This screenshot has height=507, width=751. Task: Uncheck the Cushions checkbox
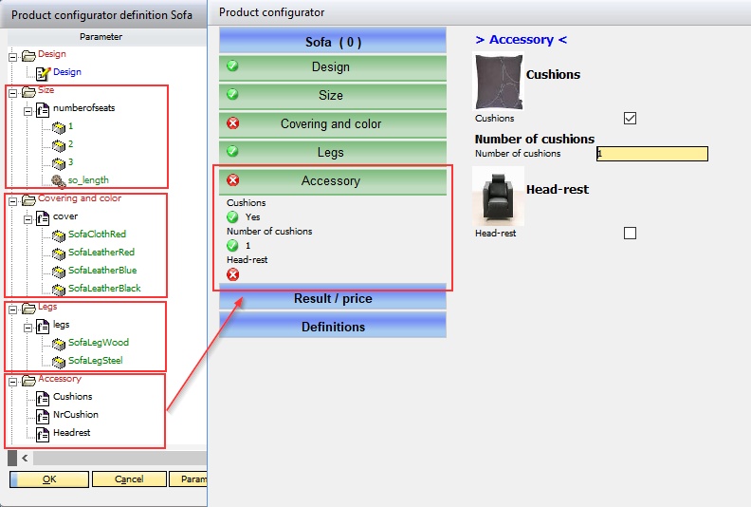point(630,119)
